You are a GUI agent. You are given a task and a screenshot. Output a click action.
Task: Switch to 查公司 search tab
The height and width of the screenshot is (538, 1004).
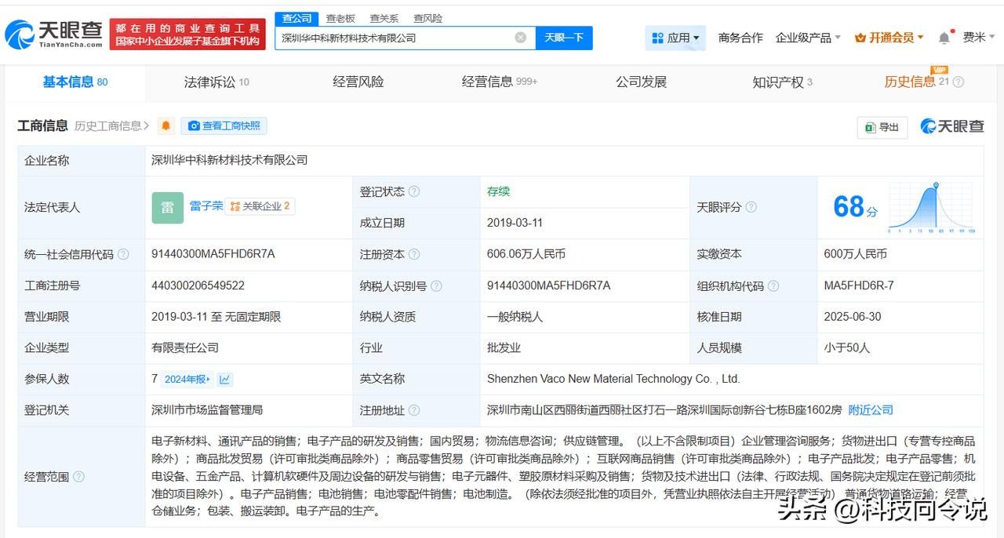coord(297,18)
